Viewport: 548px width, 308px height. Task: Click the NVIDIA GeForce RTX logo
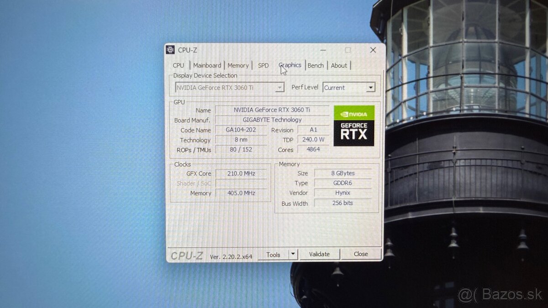[354, 126]
